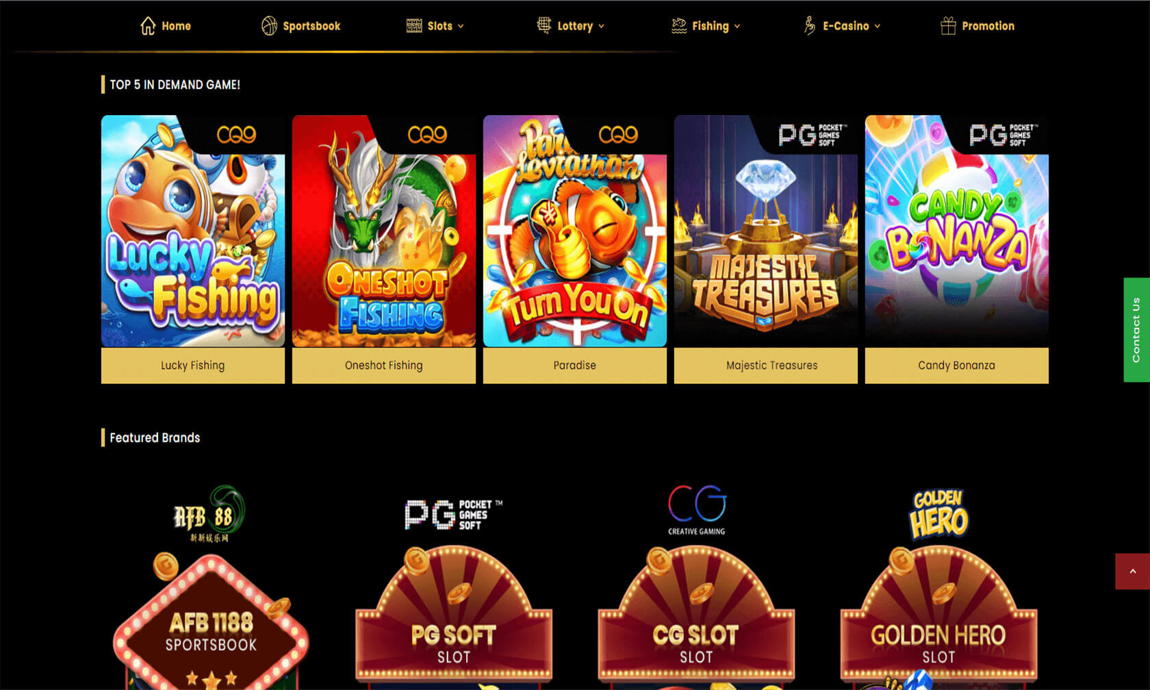Click the Fishing fish icon
Image resolution: width=1150 pixels, height=690 pixels.
point(679,26)
